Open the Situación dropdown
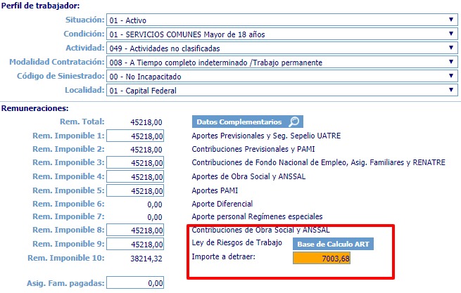Image resolution: width=461 pixels, height=293 pixels. point(282,20)
